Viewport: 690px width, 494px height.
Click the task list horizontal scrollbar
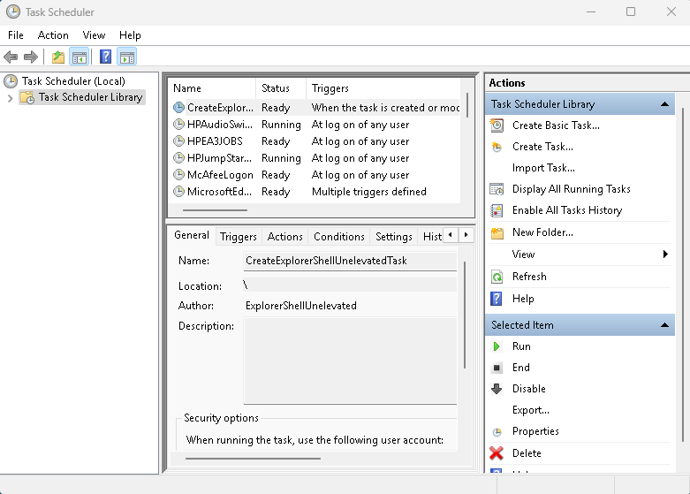[x=216, y=210]
